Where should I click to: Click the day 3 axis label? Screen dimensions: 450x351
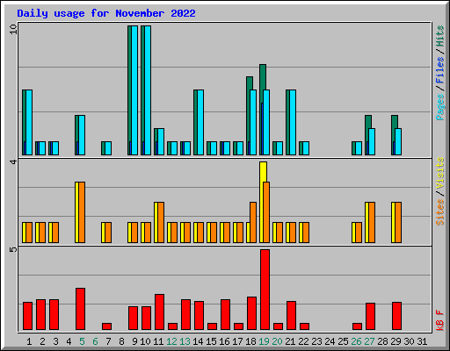tap(55, 341)
